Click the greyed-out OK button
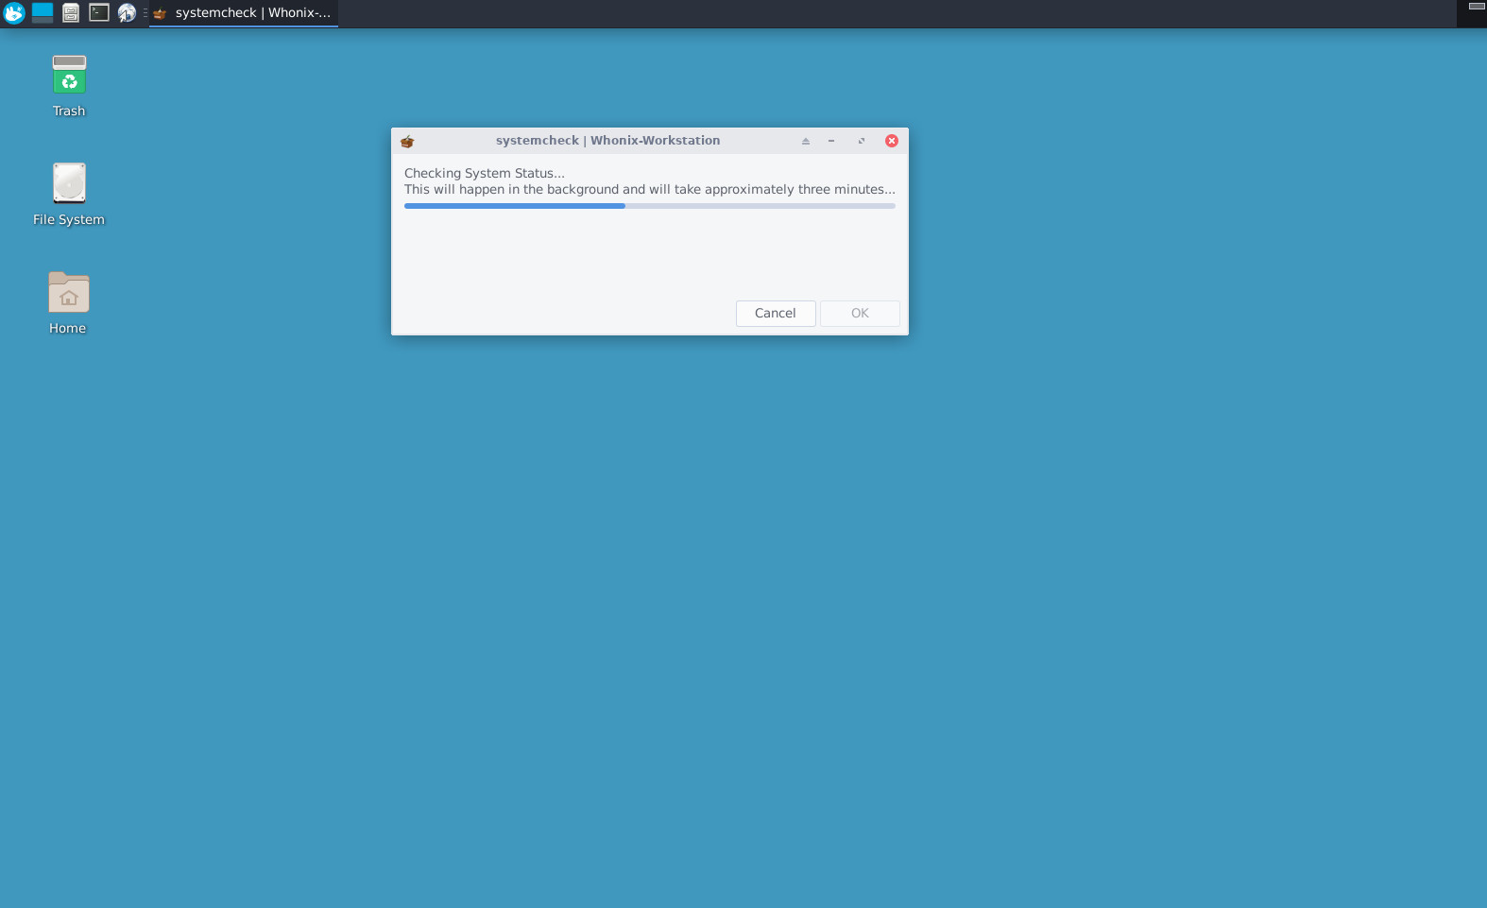The width and height of the screenshot is (1487, 908). click(x=860, y=314)
